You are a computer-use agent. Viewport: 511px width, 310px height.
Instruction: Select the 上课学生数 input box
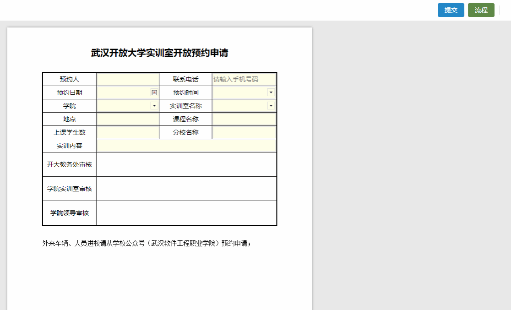(128, 132)
